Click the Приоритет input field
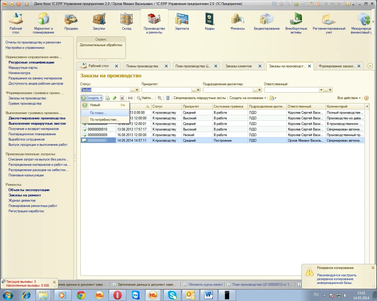This screenshot has width=377, height=301. (166, 90)
